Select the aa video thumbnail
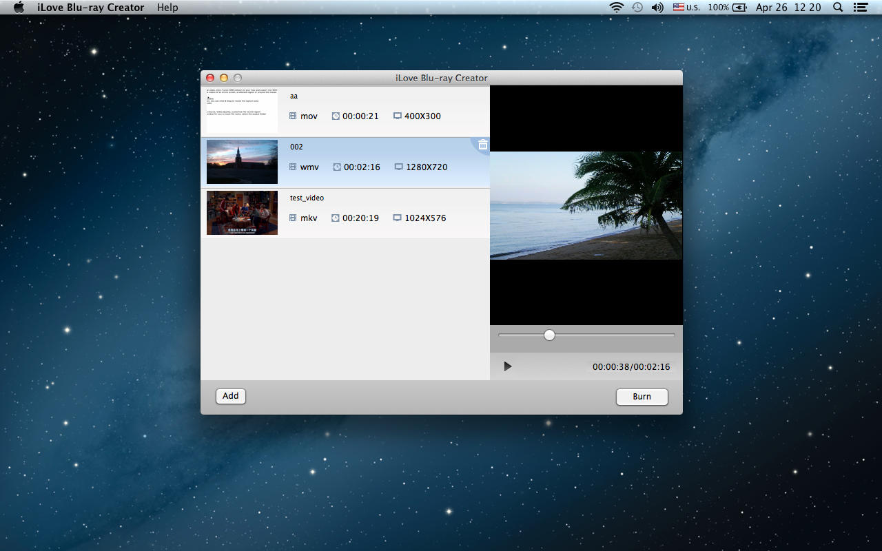This screenshot has width=882, height=551. point(242,111)
